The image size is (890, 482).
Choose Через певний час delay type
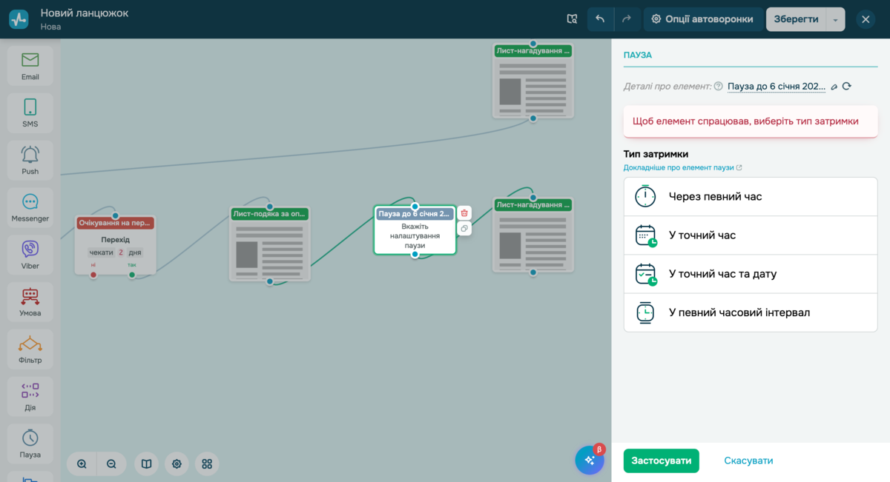point(751,197)
